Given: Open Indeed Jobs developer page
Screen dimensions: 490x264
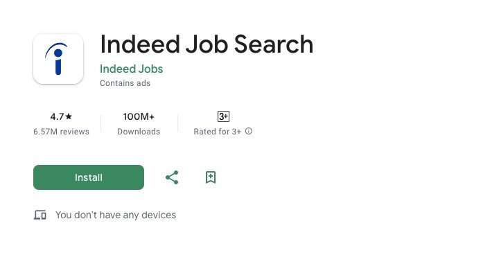Looking at the screenshot, I should 131,69.
